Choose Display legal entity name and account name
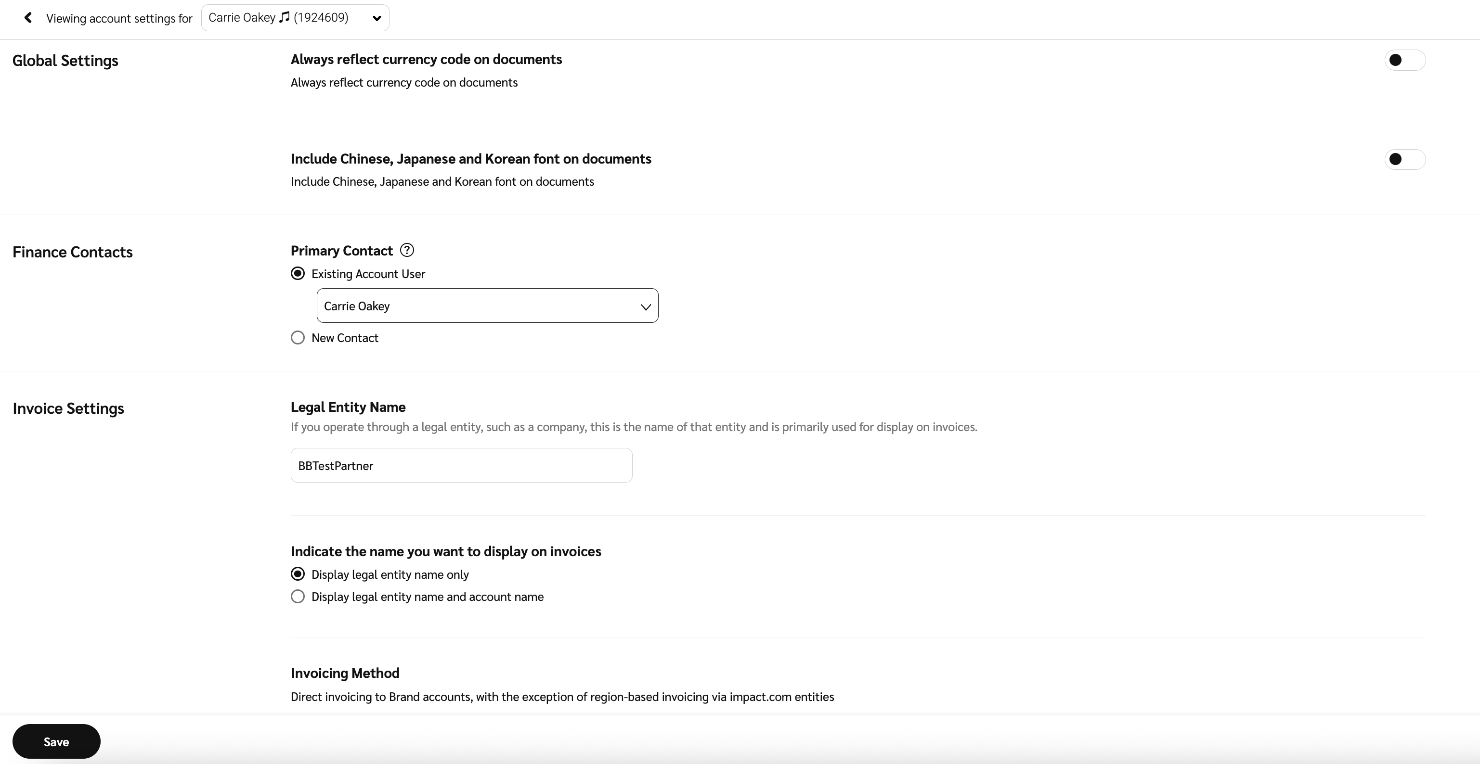The height and width of the screenshot is (764, 1480). pos(298,597)
